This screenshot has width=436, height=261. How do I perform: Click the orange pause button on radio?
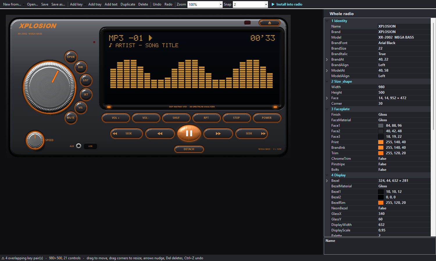tap(189, 133)
